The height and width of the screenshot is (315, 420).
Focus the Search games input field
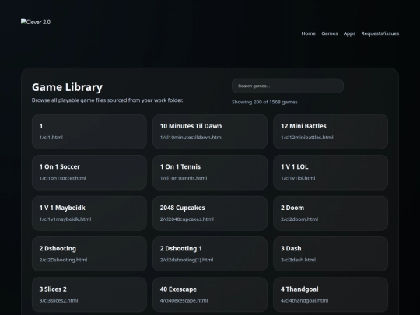[x=288, y=86]
